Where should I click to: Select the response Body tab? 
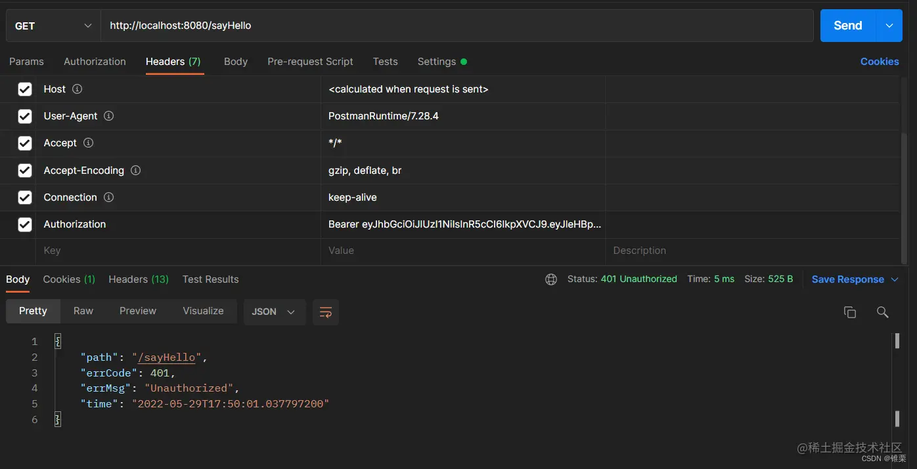(x=18, y=279)
